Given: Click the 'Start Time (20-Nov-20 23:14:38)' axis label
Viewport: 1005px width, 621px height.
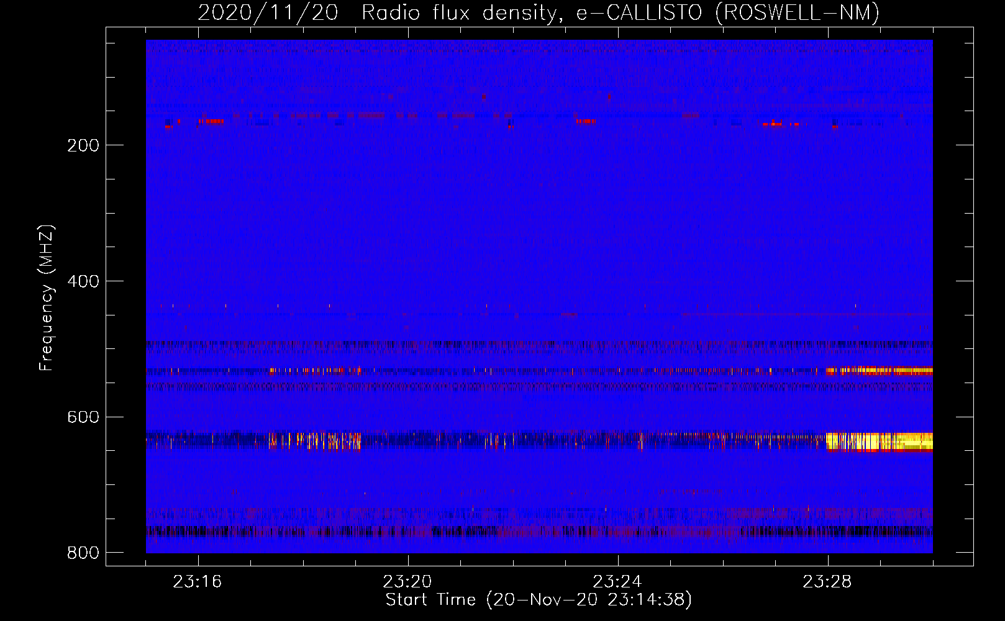Looking at the screenshot, I should click(x=539, y=600).
